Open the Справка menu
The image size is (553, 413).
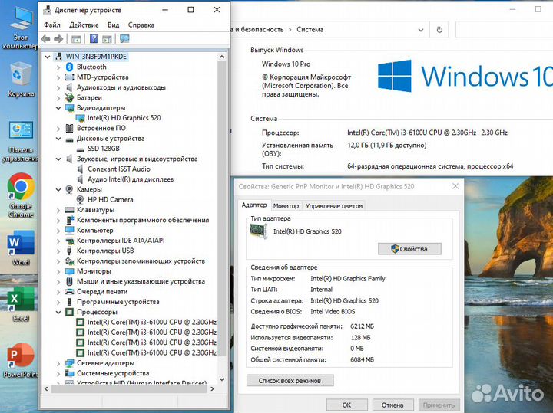tap(141, 25)
